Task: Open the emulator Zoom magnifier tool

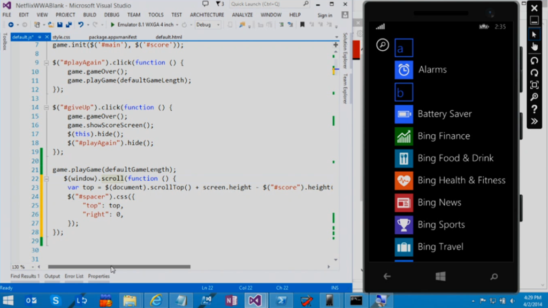Action: [x=534, y=97]
